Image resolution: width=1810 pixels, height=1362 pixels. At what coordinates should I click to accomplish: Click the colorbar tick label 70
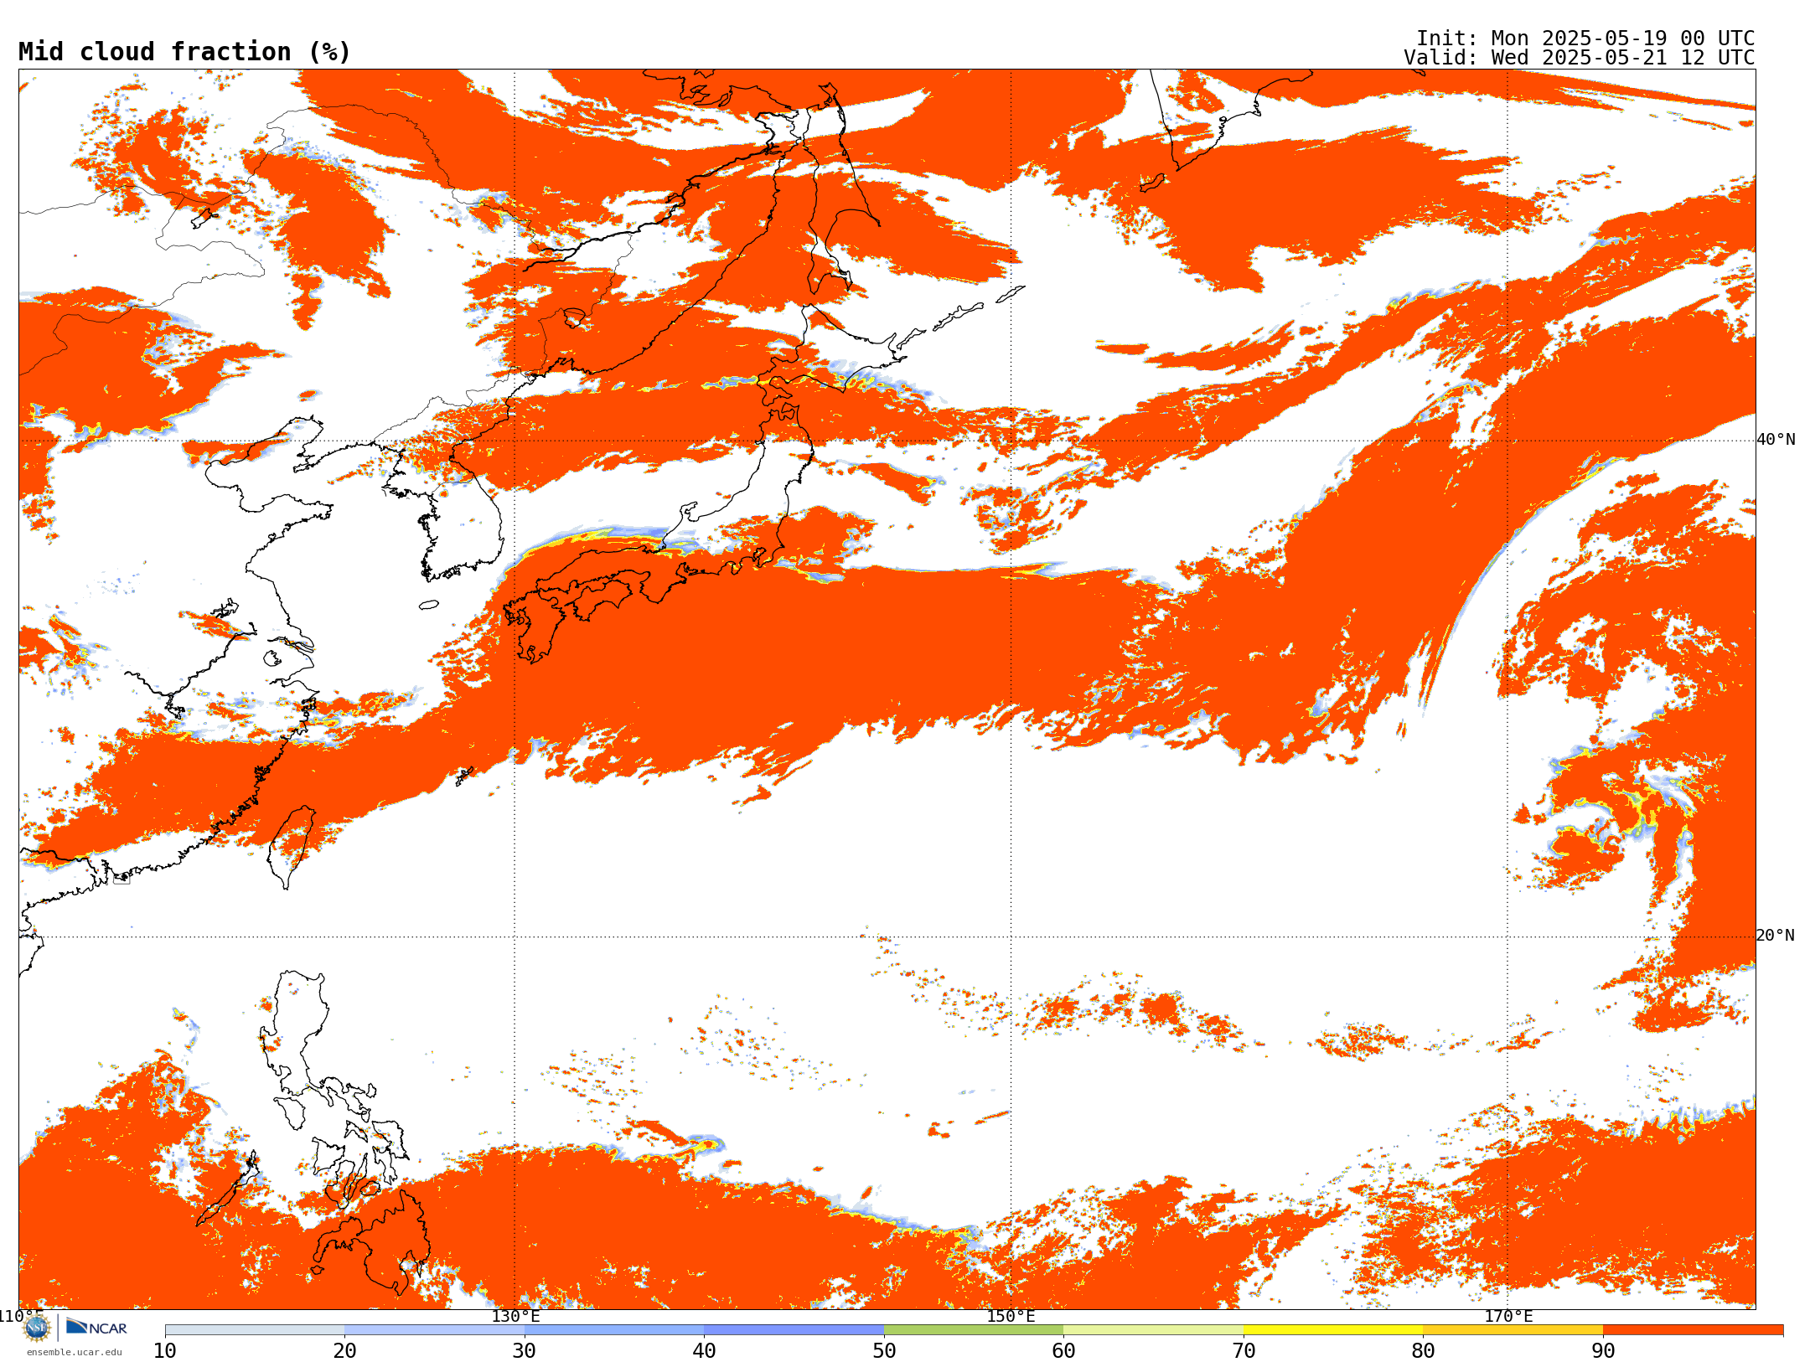coord(1244,1351)
